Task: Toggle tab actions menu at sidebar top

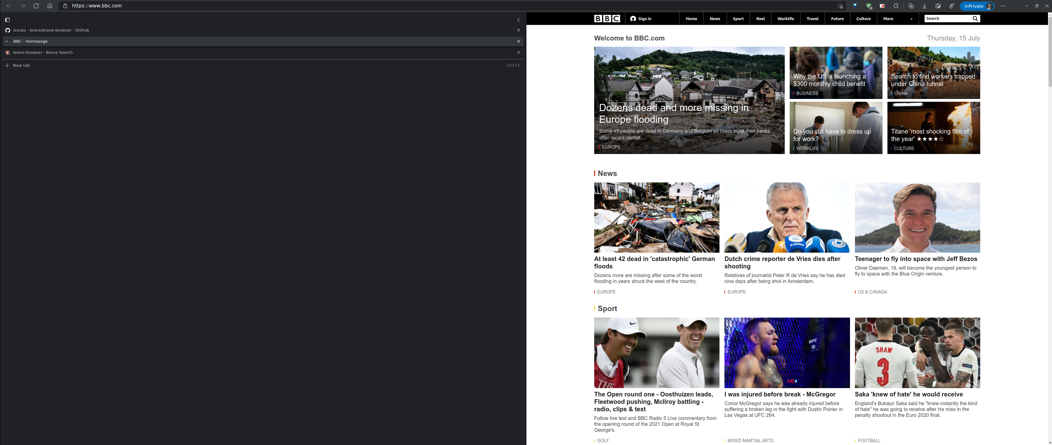Action: (x=7, y=19)
